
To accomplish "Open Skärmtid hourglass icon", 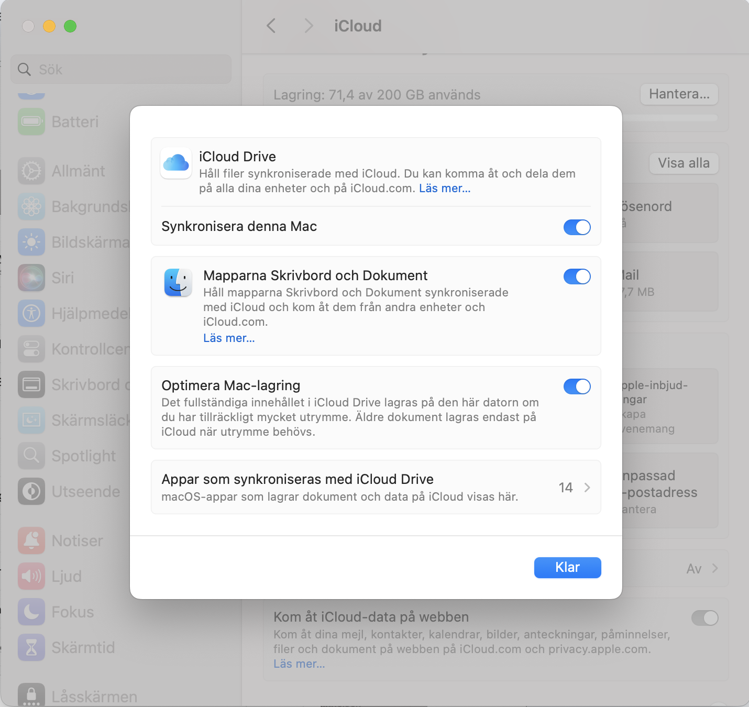I will pos(31,647).
